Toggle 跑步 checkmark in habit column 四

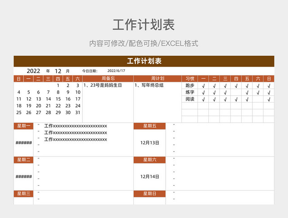236,86
